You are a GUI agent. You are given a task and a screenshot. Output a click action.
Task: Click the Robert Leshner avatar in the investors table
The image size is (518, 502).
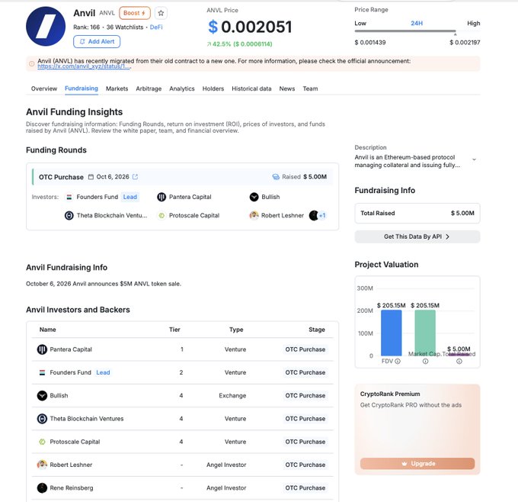(x=42, y=465)
